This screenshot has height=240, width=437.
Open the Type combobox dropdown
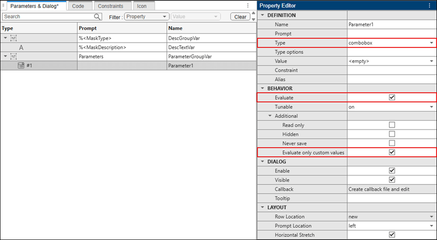(432, 43)
